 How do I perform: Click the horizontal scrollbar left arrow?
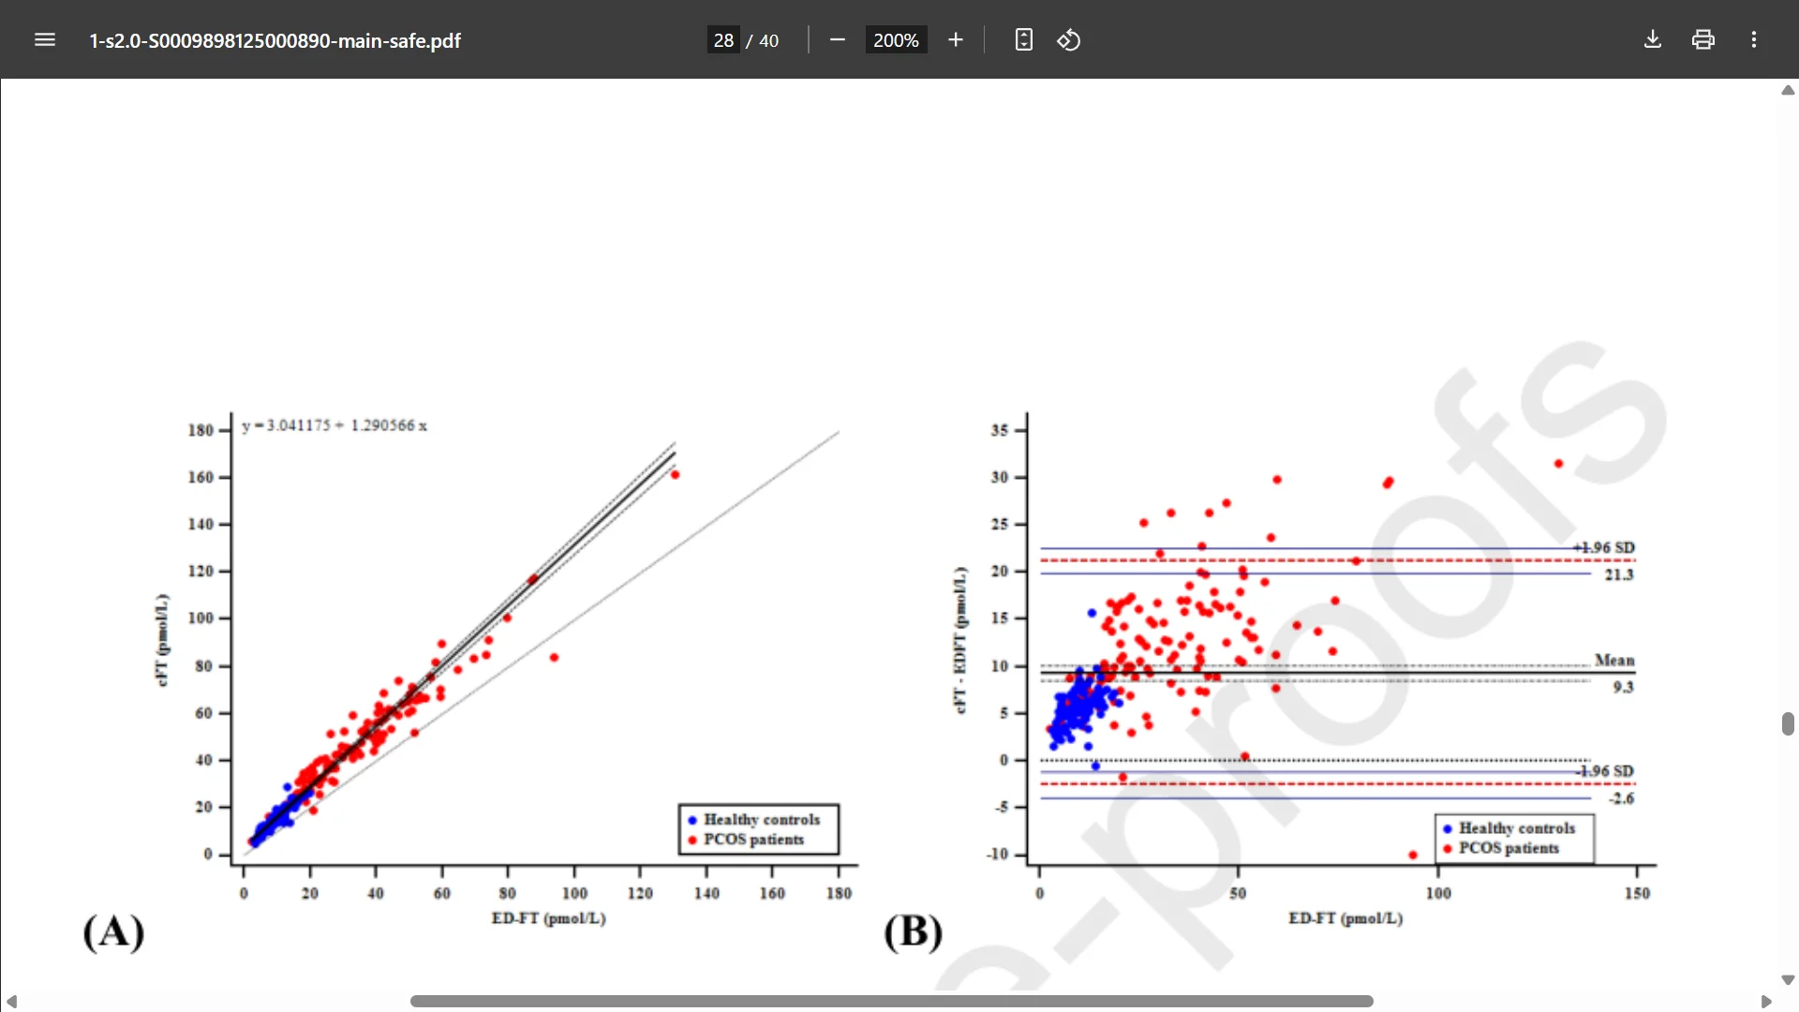tap(11, 1002)
